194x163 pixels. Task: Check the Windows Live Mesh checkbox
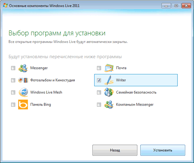tap(13, 92)
